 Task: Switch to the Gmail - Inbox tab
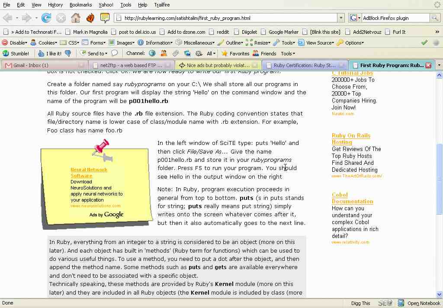pyautogui.click(x=44, y=65)
